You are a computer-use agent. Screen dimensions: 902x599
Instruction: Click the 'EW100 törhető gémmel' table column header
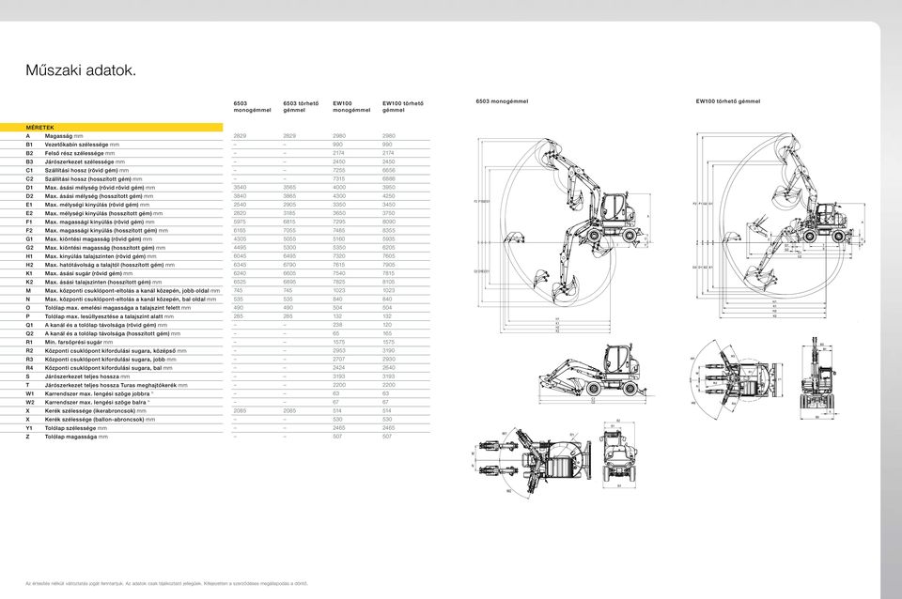(403, 106)
